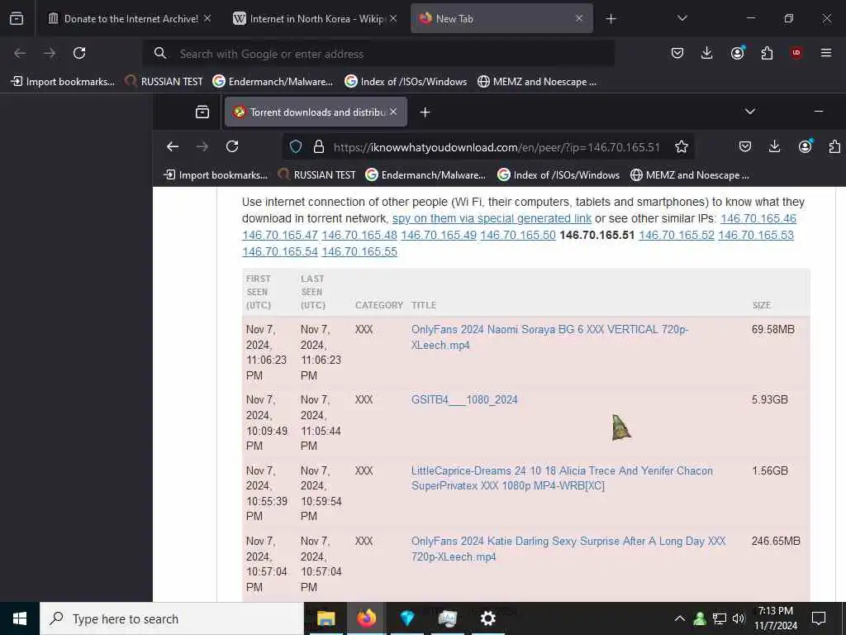
Task: Open MEMZ and Noescape bookmark in outer bar
Action: tap(537, 82)
